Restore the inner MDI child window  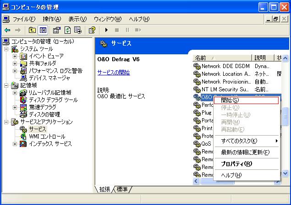coord(275,19)
